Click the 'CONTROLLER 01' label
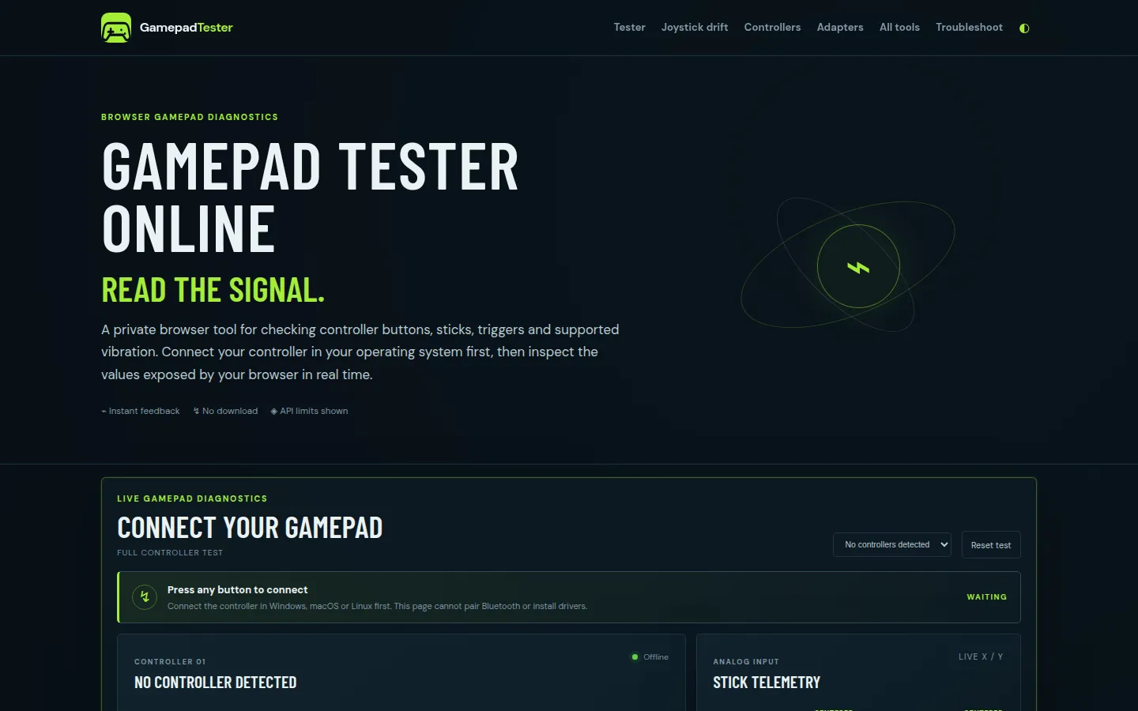This screenshot has height=711, width=1138. (x=170, y=662)
